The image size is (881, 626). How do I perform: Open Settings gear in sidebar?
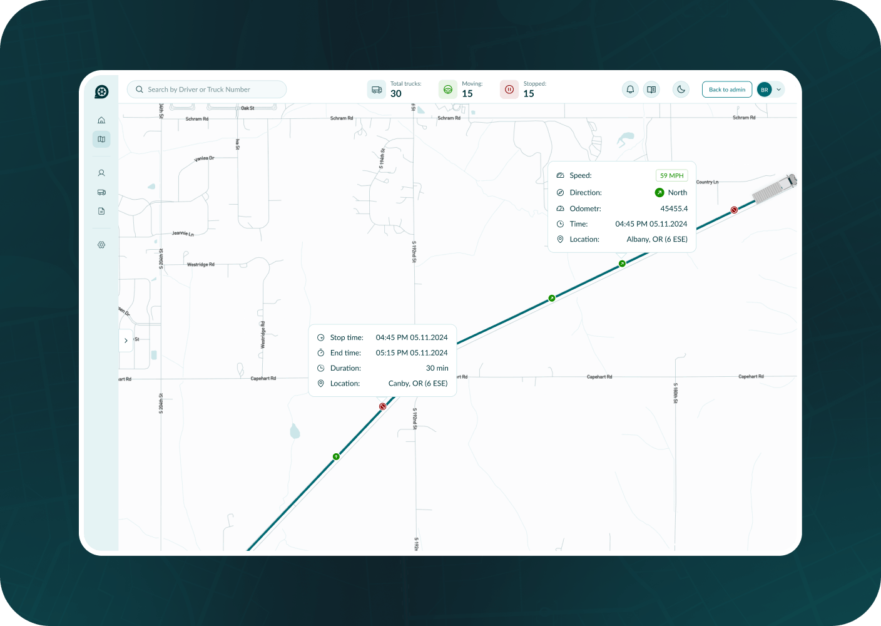click(101, 245)
